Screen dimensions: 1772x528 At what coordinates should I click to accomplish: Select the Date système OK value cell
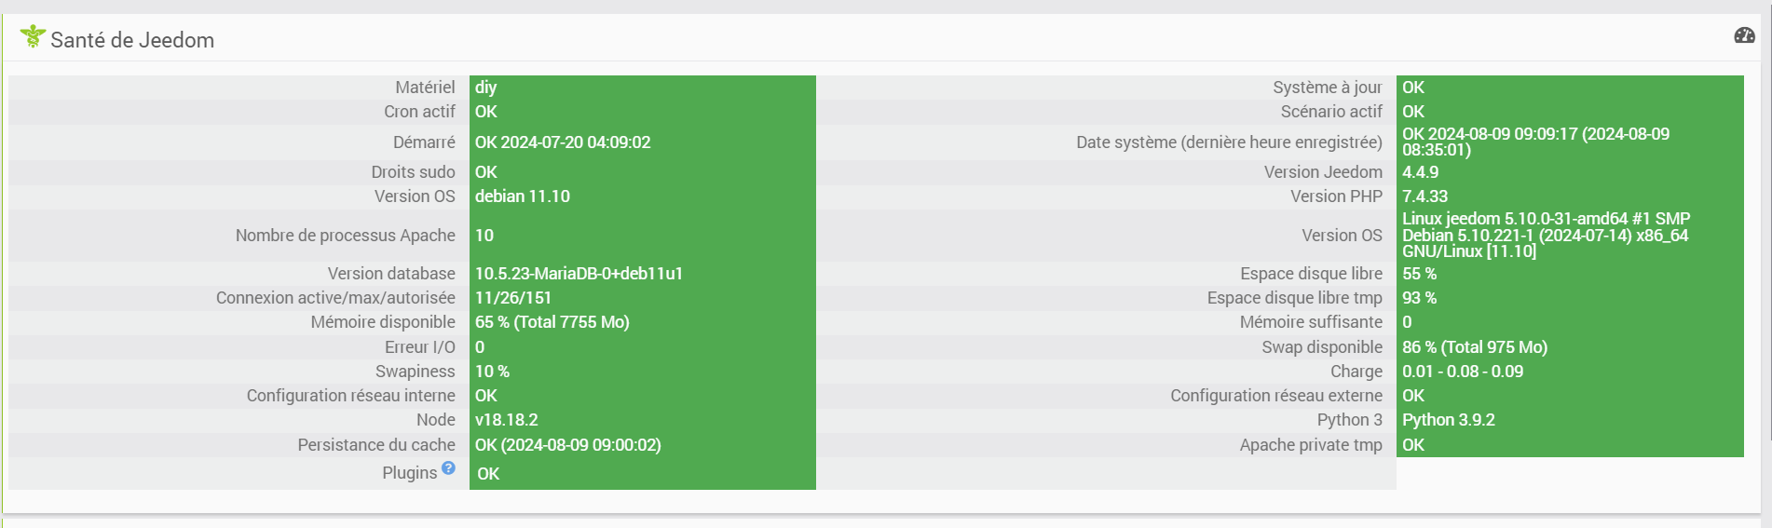(1570, 142)
